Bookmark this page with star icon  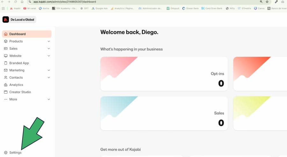tap(267, 2)
